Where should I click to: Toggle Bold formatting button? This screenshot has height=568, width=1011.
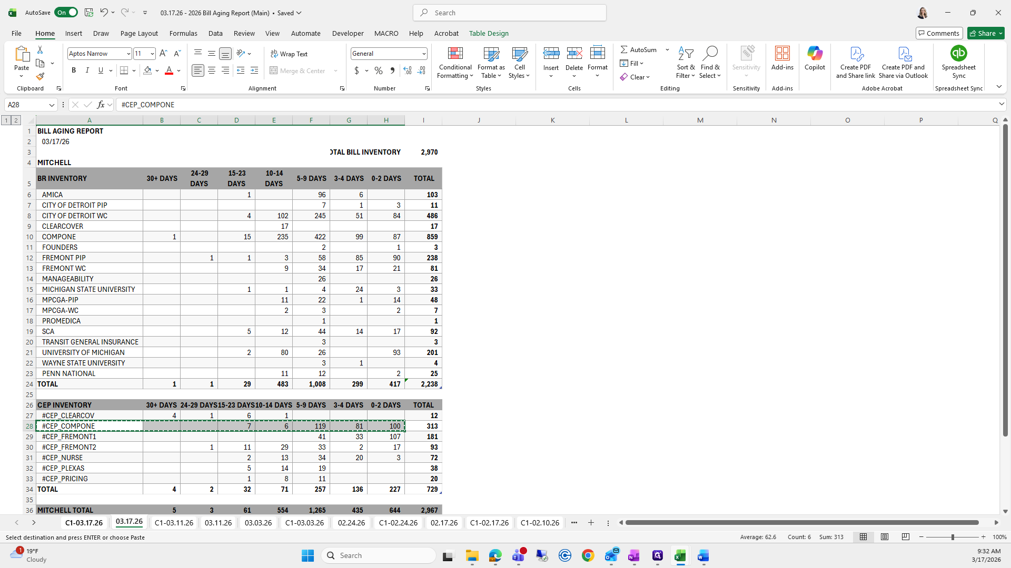coord(74,70)
